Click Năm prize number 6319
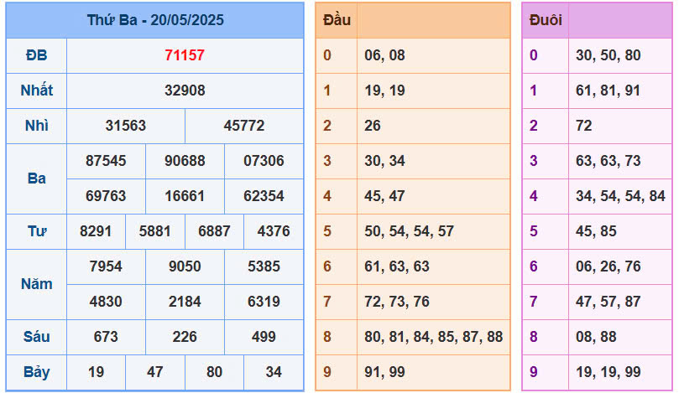The width and height of the screenshot is (679, 393). [x=264, y=302]
